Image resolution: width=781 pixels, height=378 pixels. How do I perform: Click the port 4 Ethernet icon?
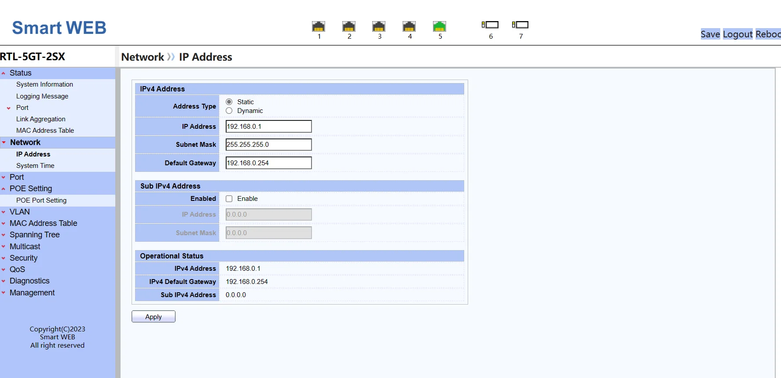coord(409,26)
